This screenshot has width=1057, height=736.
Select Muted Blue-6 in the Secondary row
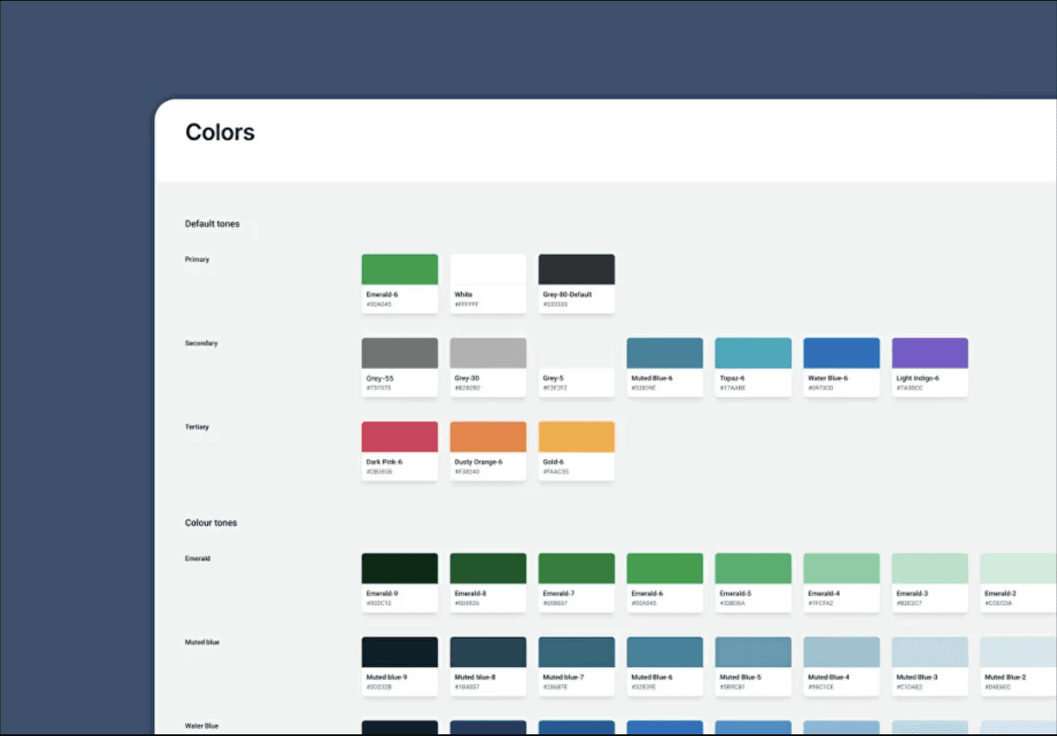(665, 367)
